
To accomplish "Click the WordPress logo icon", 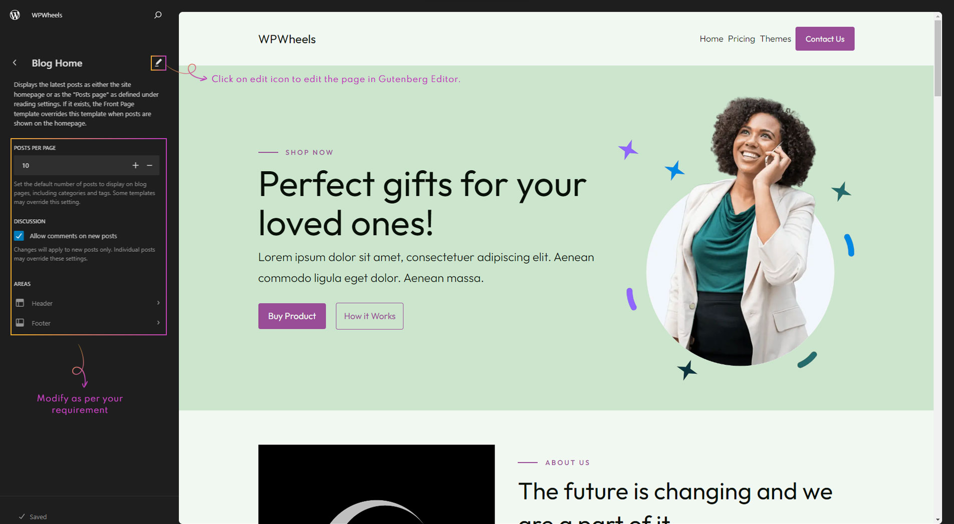I will (x=15, y=15).
